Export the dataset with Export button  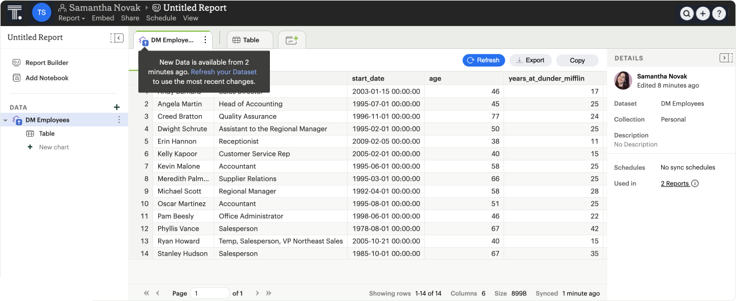click(x=530, y=60)
